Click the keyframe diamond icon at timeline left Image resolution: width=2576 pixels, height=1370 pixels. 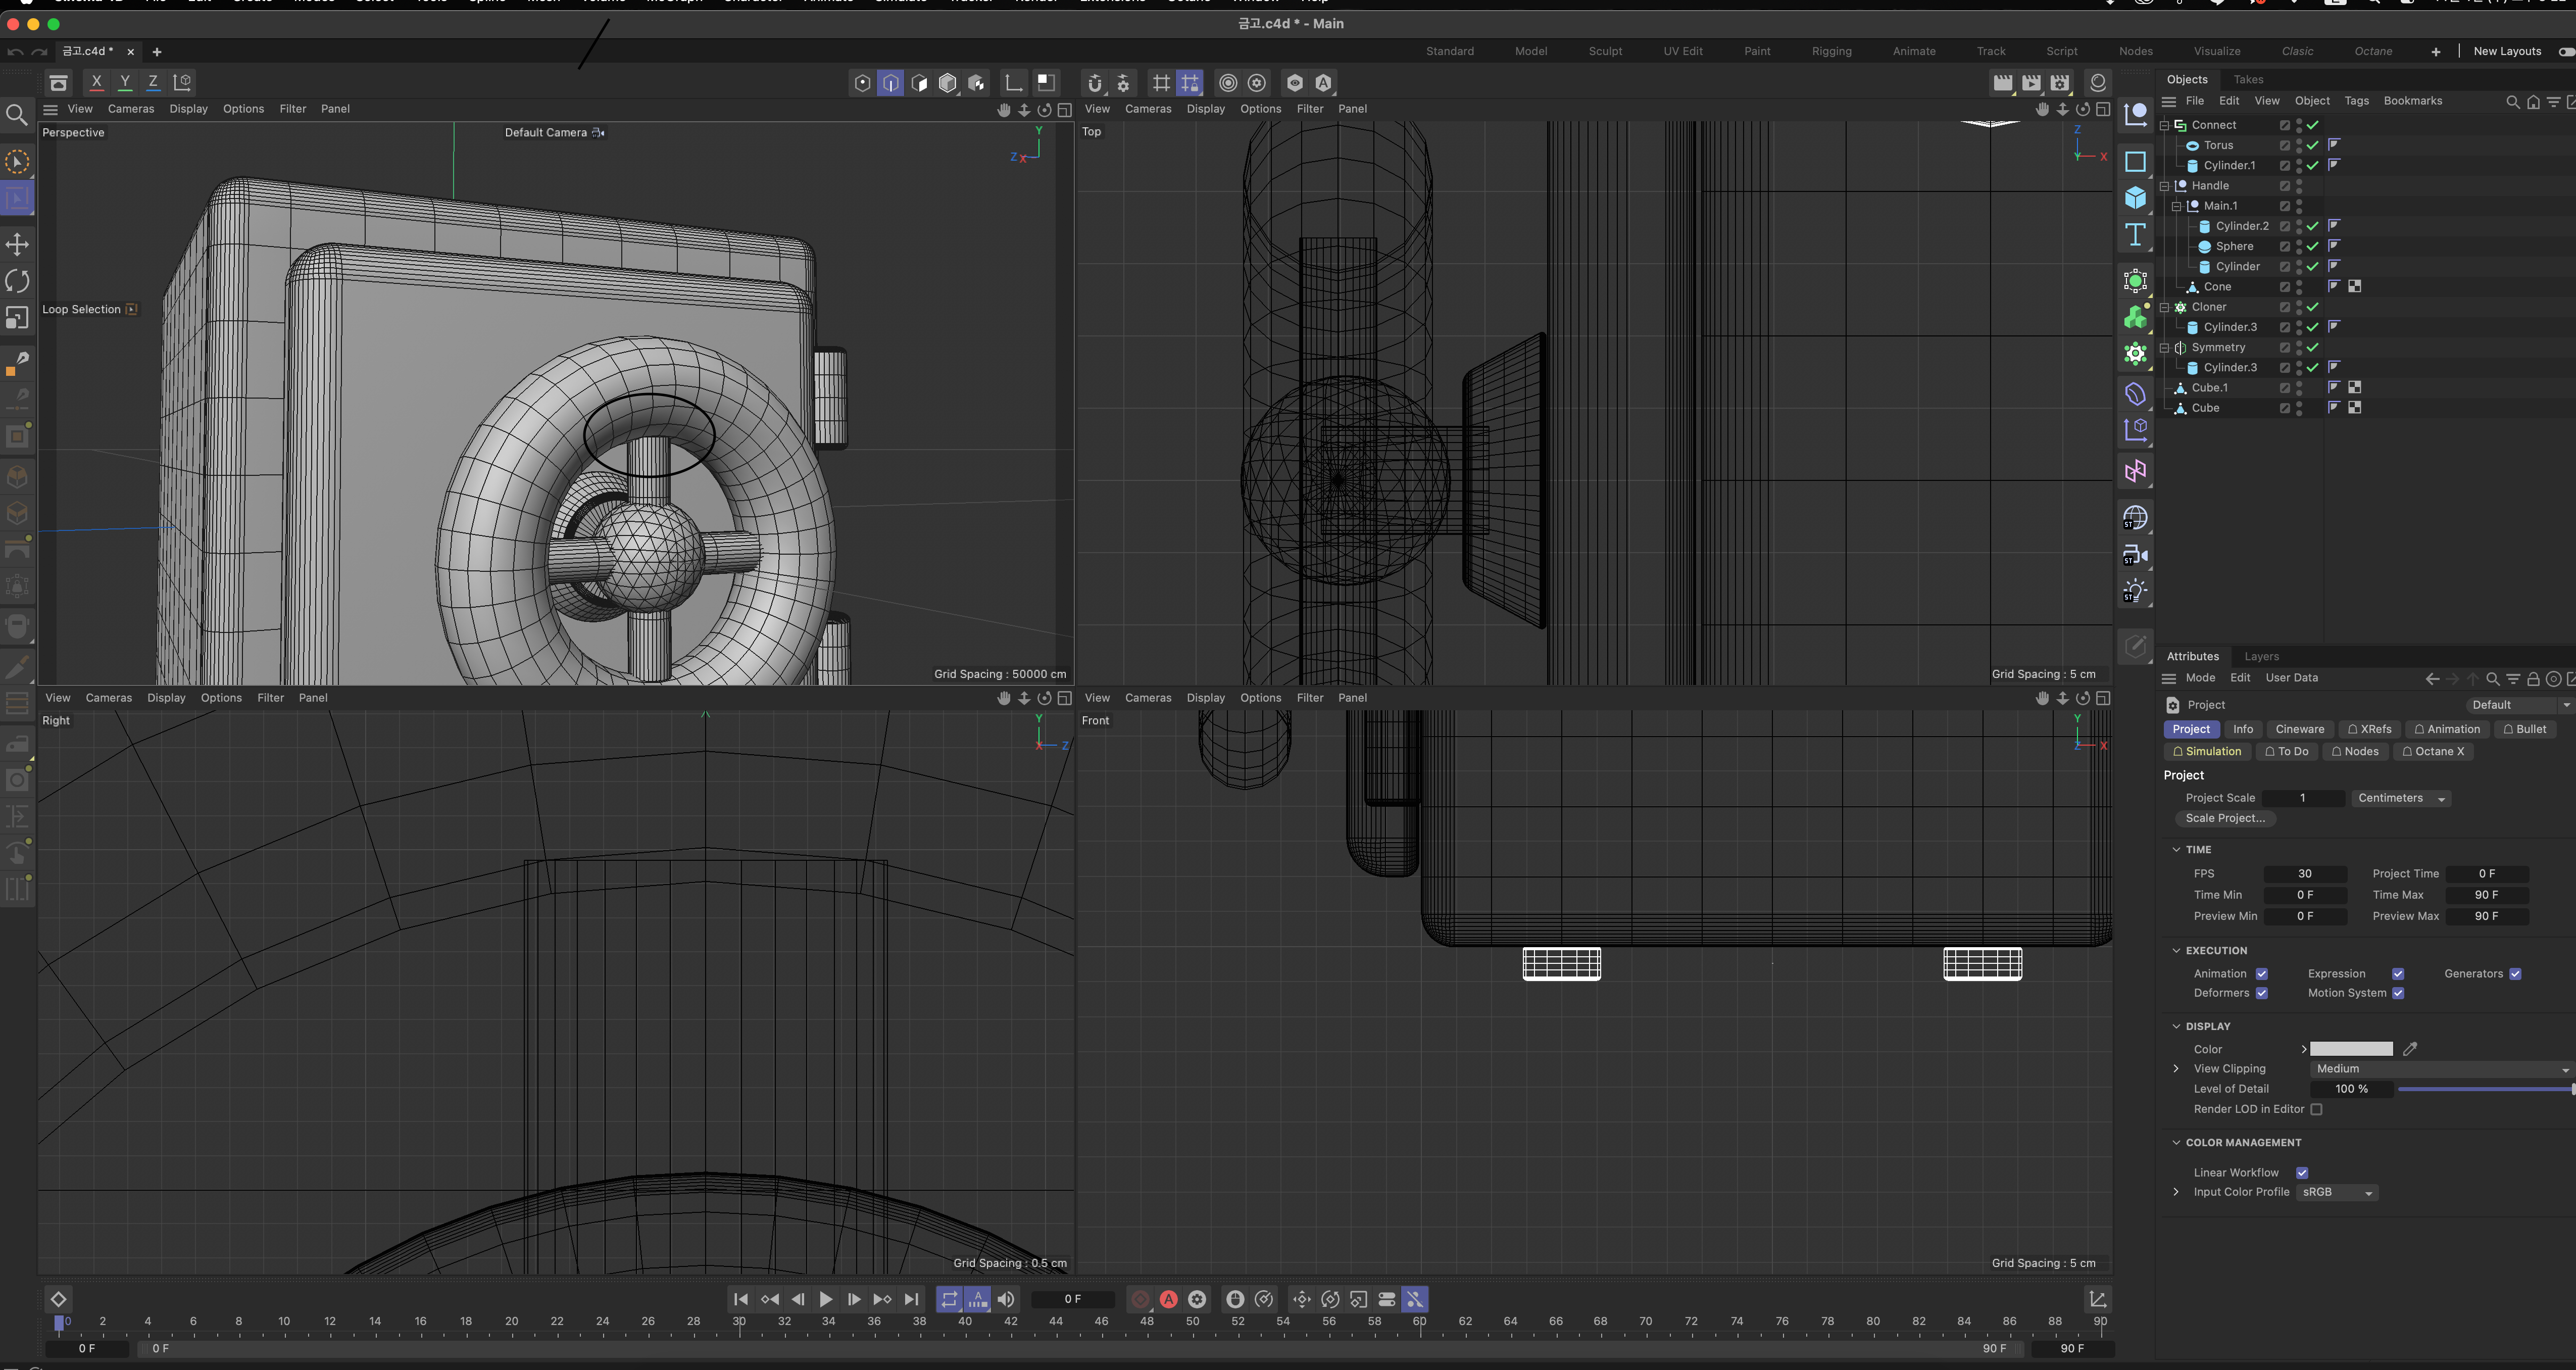click(x=58, y=1299)
